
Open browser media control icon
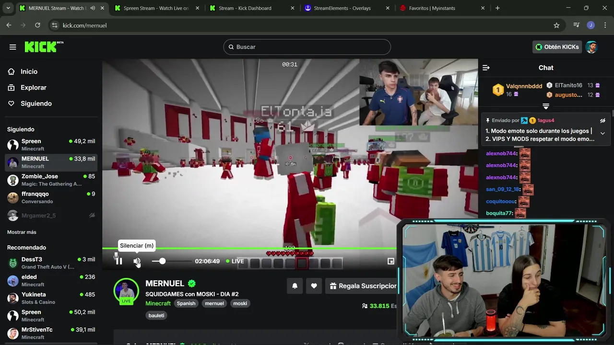click(577, 25)
